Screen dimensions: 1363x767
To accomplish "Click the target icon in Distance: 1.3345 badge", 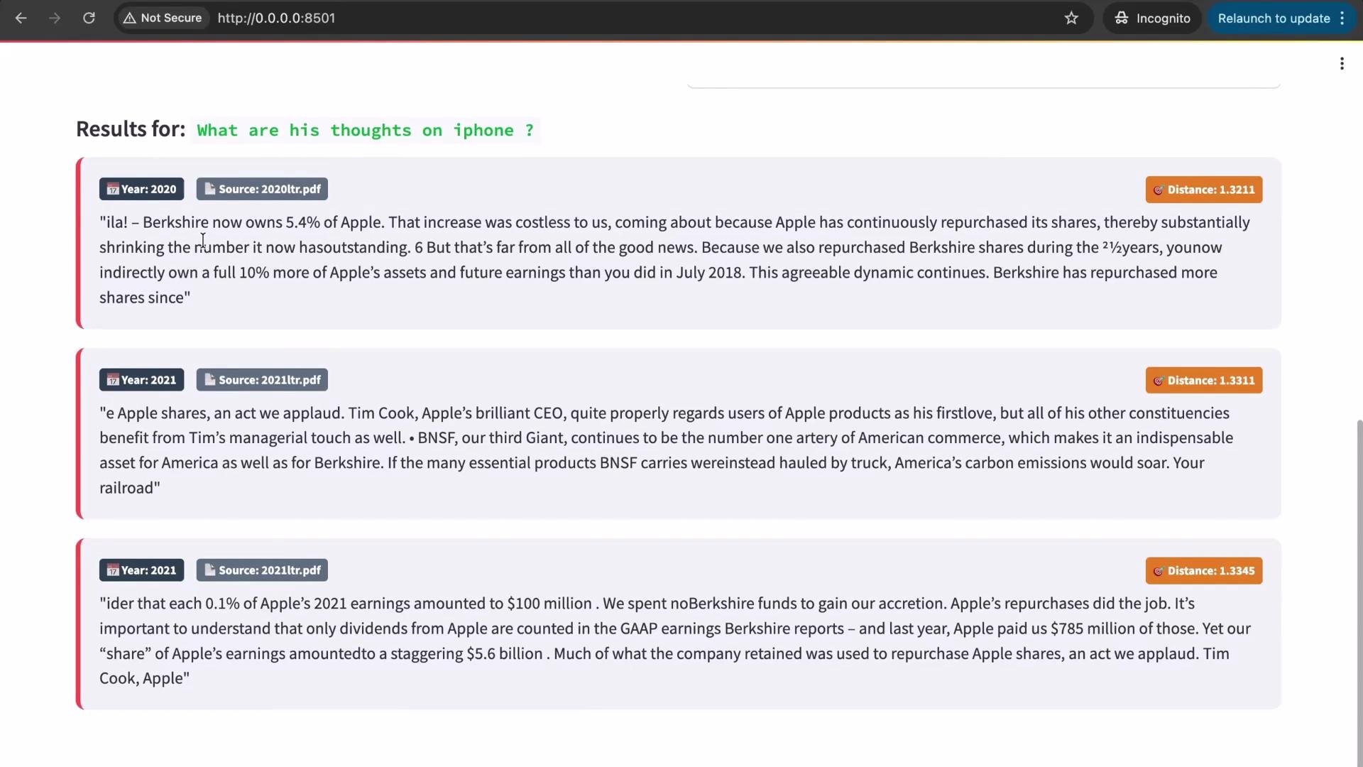I will coord(1159,572).
